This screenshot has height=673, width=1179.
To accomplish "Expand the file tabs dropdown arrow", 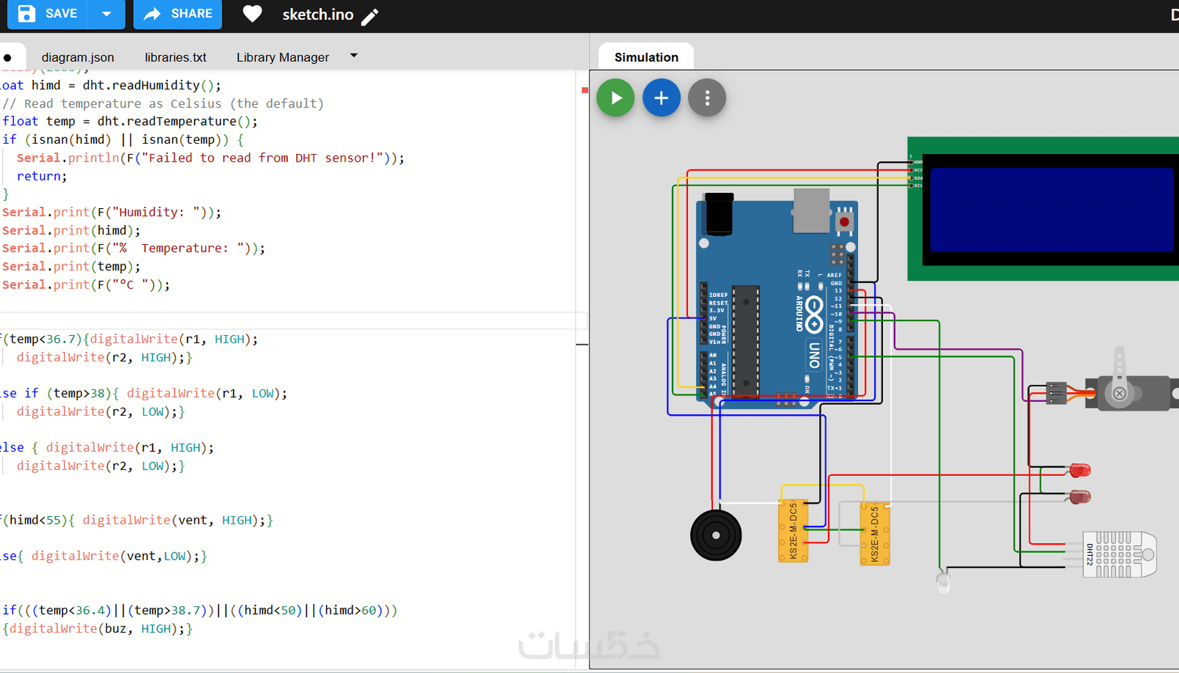I will (x=354, y=56).
